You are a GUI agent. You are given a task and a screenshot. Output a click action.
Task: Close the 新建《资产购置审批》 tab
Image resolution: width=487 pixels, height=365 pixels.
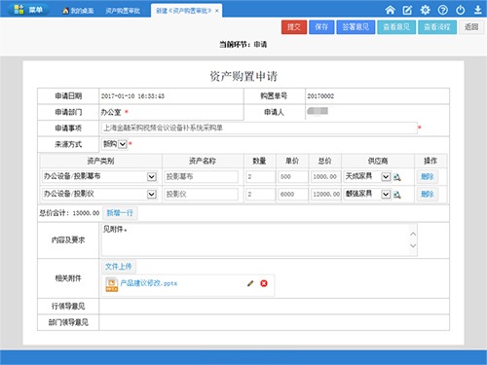point(217,11)
